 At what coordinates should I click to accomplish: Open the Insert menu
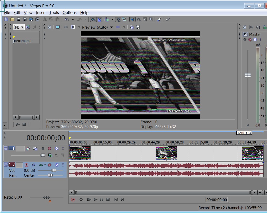(x=41, y=13)
